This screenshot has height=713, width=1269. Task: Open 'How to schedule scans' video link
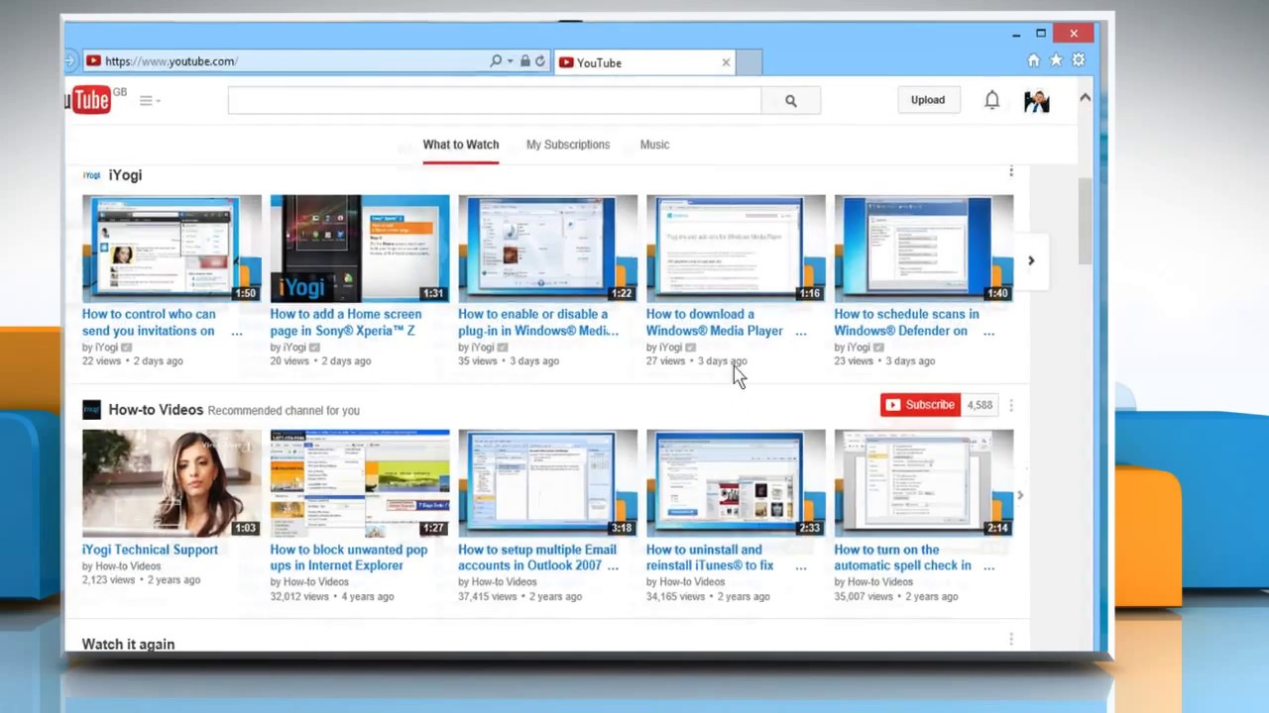(x=906, y=323)
